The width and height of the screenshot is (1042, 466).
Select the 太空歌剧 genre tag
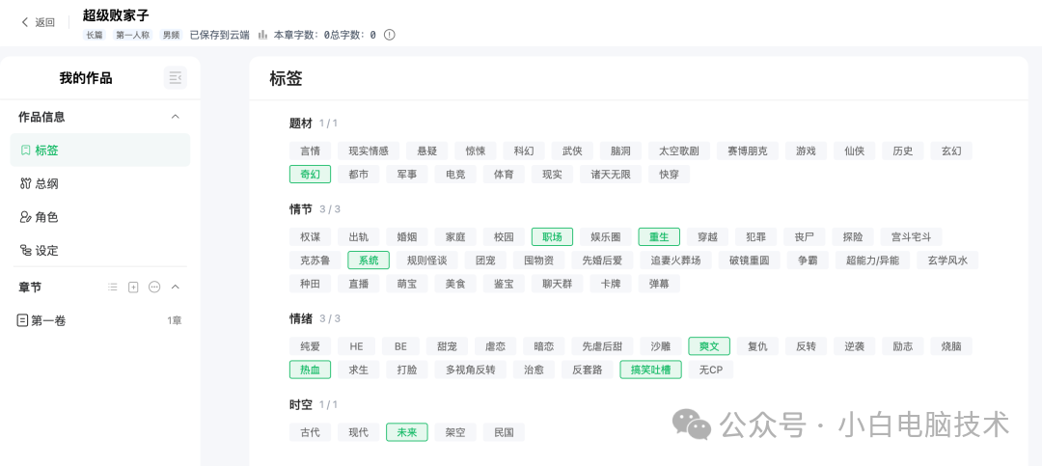(679, 151)
